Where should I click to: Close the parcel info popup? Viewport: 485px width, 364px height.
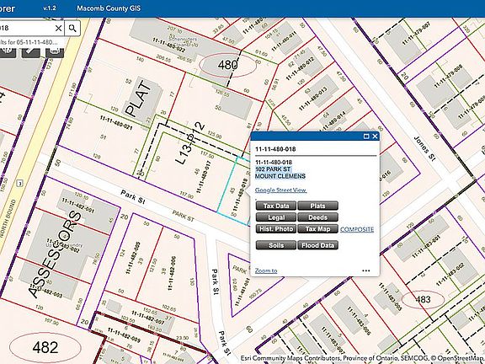click(x=375, y=136)
